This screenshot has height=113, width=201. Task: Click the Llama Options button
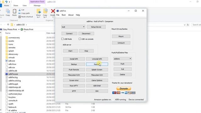click(97, 80)
